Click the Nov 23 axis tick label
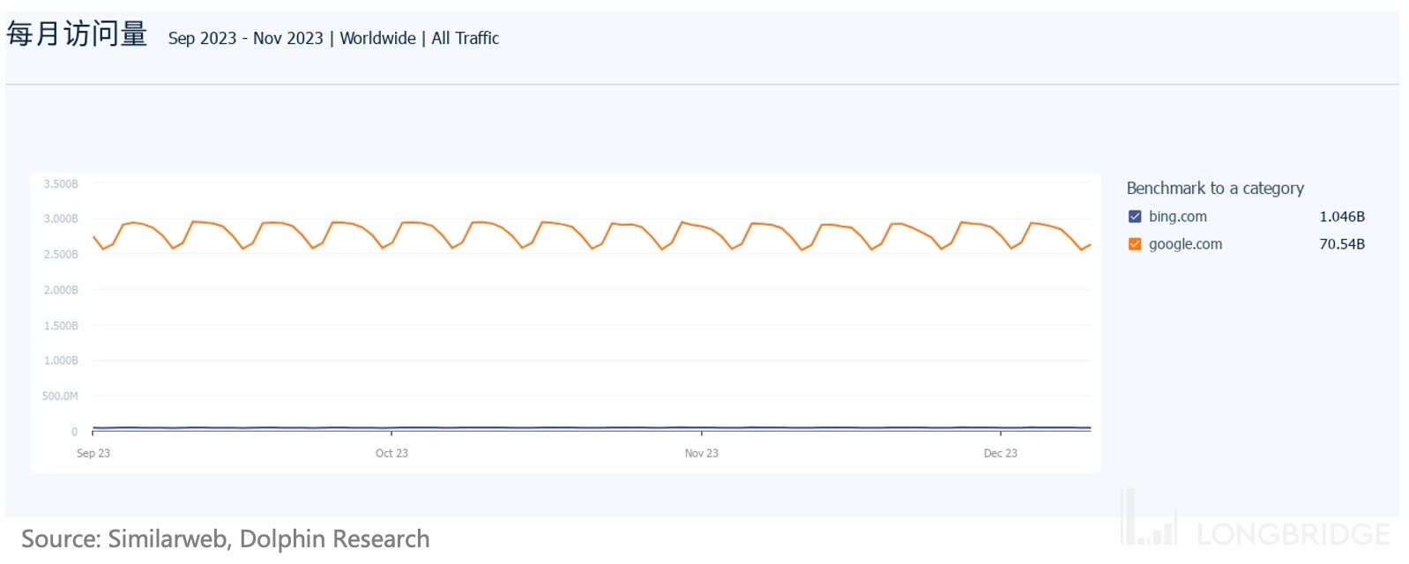The image size is (1409, 564). 701,453
